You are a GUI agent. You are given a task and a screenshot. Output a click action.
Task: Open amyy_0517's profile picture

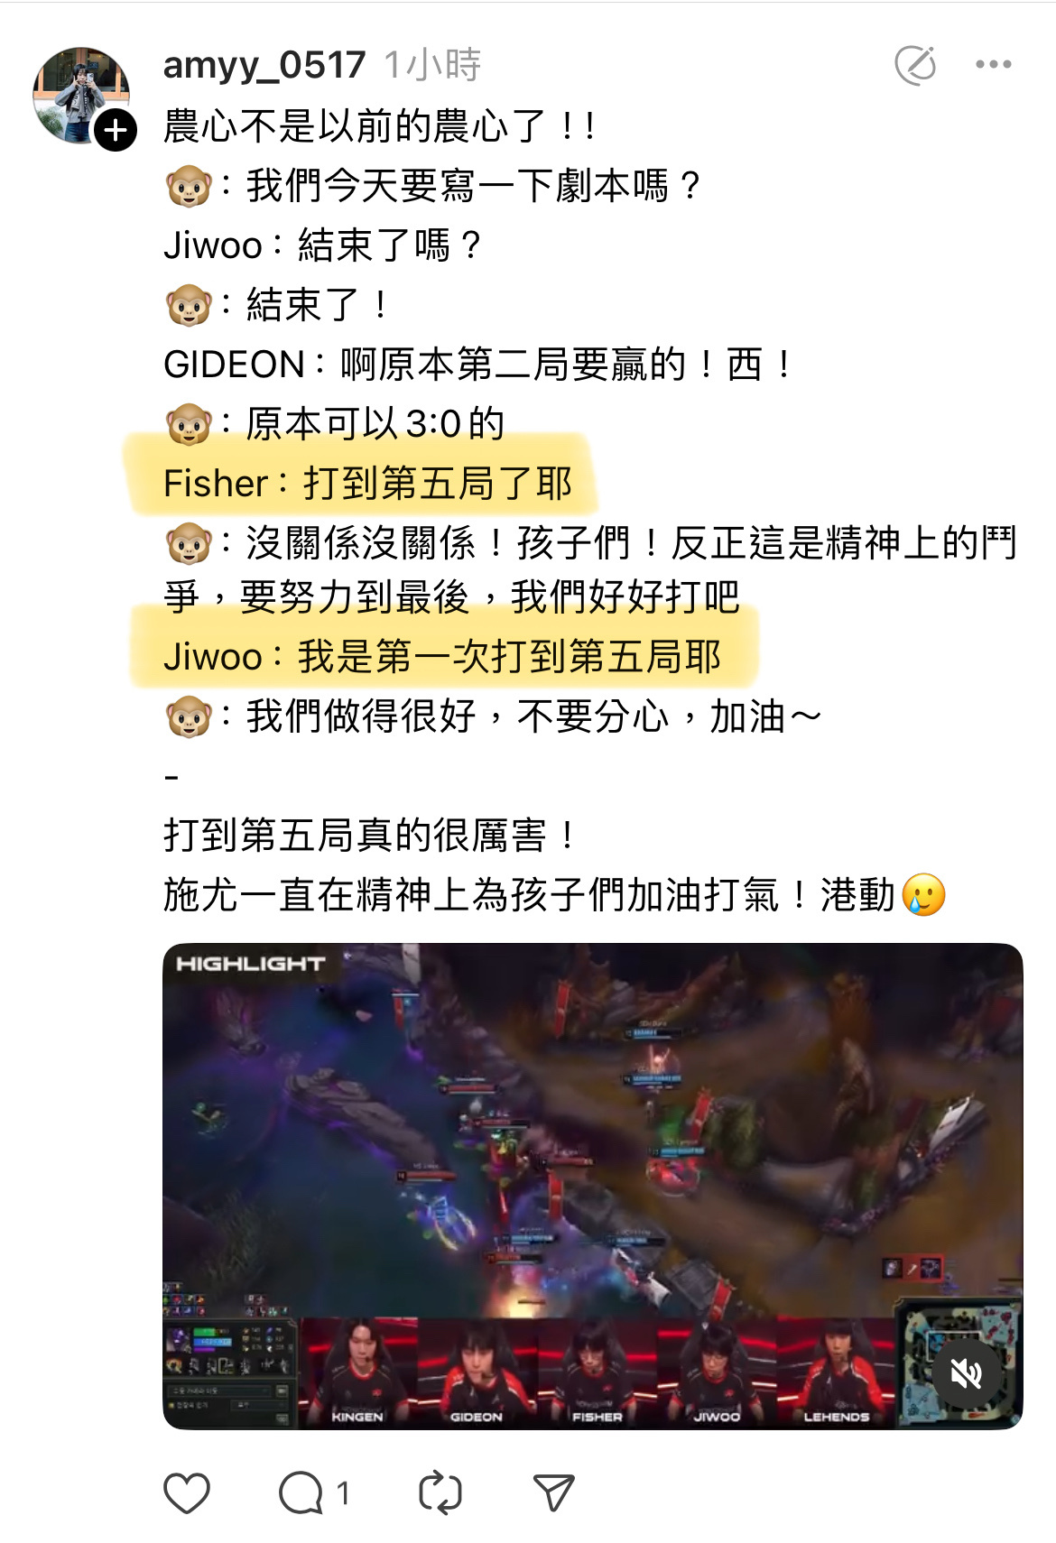click(81, 95)
